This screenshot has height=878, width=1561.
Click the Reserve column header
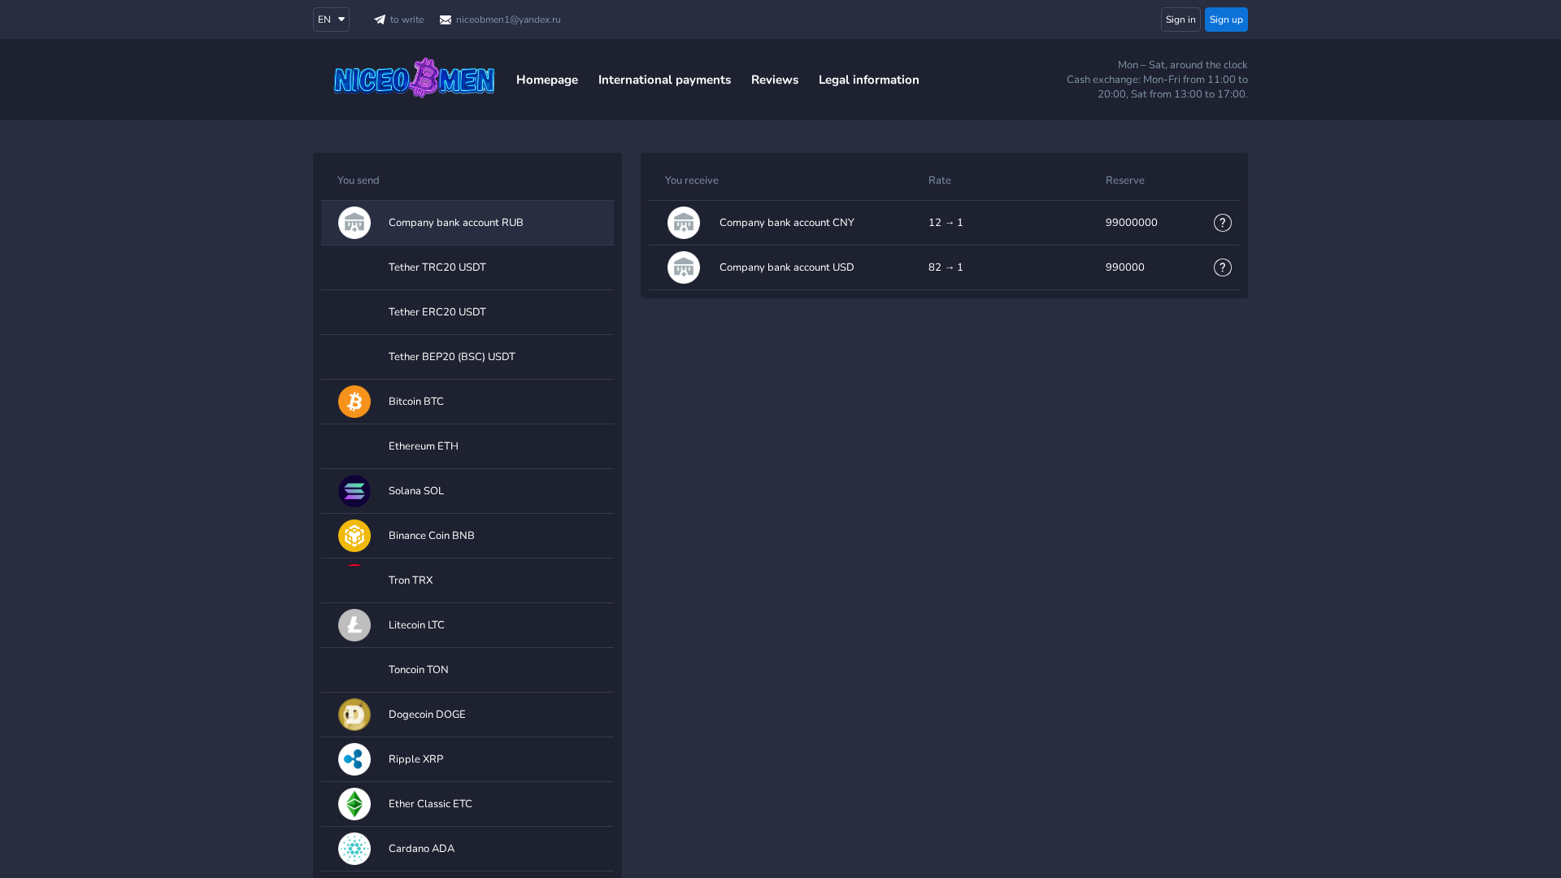coord(1125,180)
